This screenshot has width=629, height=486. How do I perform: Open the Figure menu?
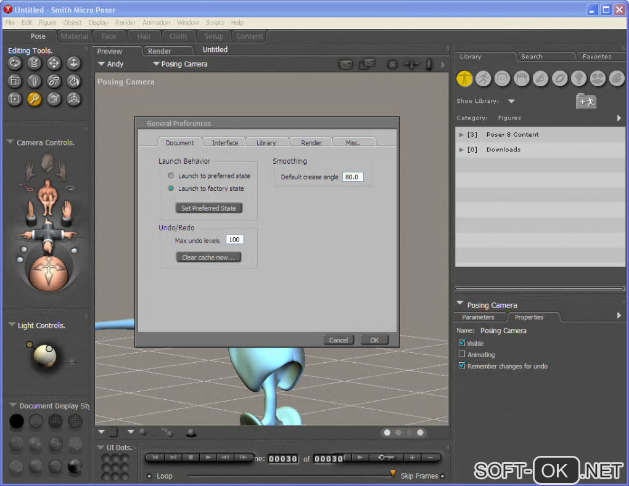[x=47, y=22]
